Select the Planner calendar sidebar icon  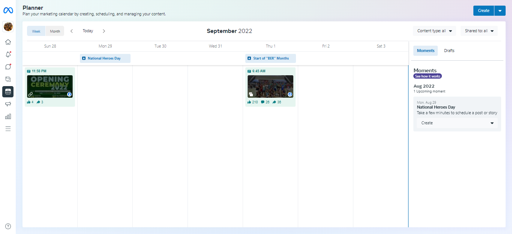coord(8,91)
